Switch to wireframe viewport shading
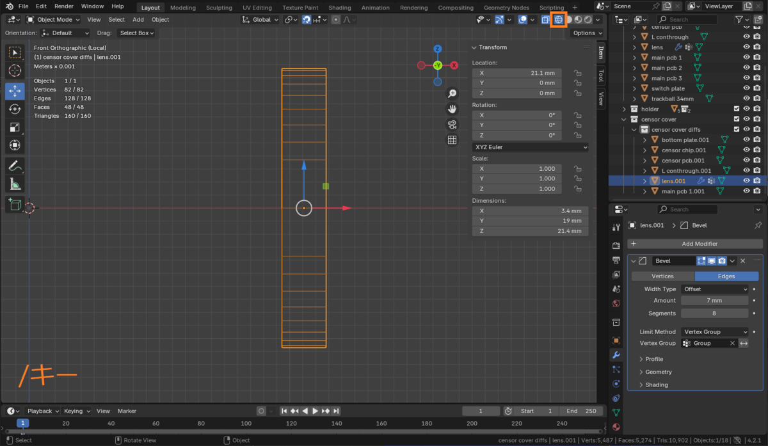 tap(558, 19)
